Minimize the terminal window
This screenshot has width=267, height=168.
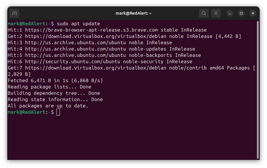[x=230, y=13]
